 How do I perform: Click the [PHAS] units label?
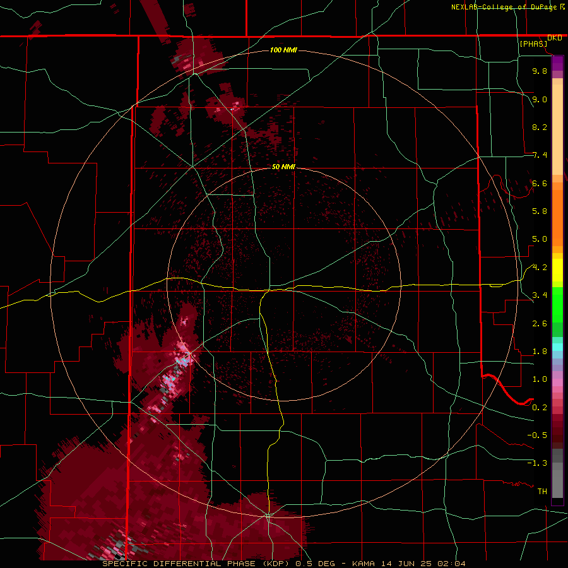[533, 44]
